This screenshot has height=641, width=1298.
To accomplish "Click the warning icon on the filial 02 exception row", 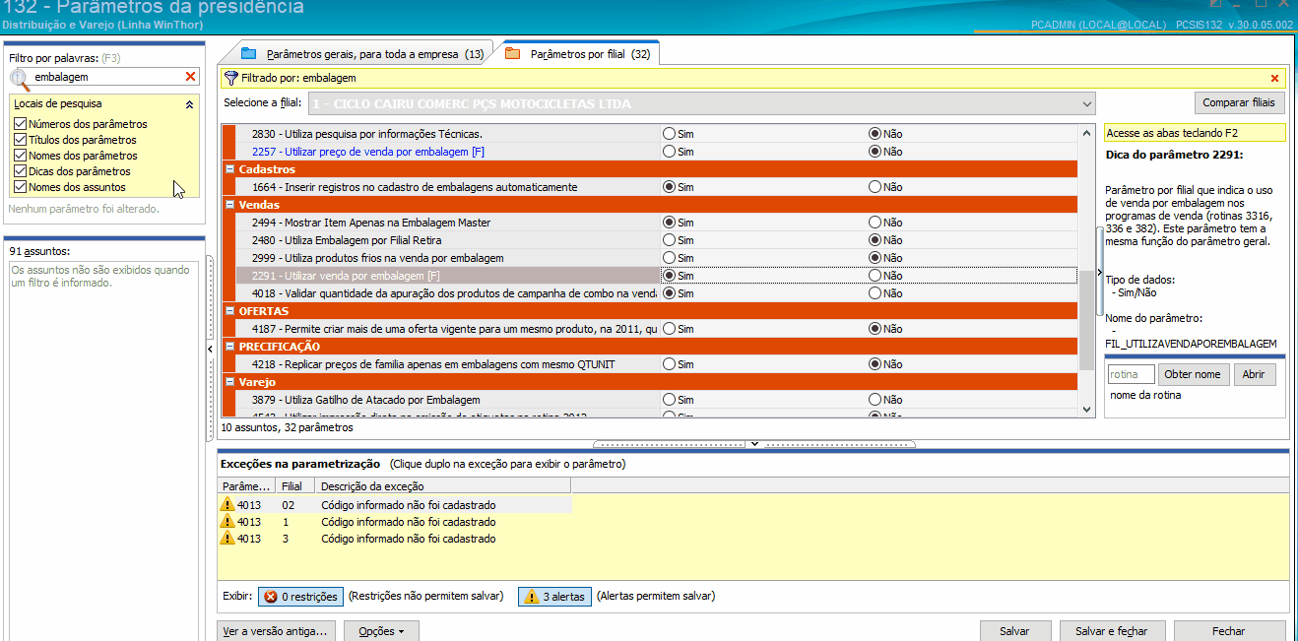I will point(227,505).
